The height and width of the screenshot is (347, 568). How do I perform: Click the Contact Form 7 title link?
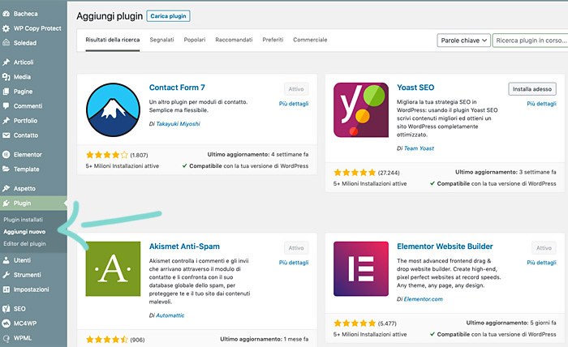pos(177,88)
